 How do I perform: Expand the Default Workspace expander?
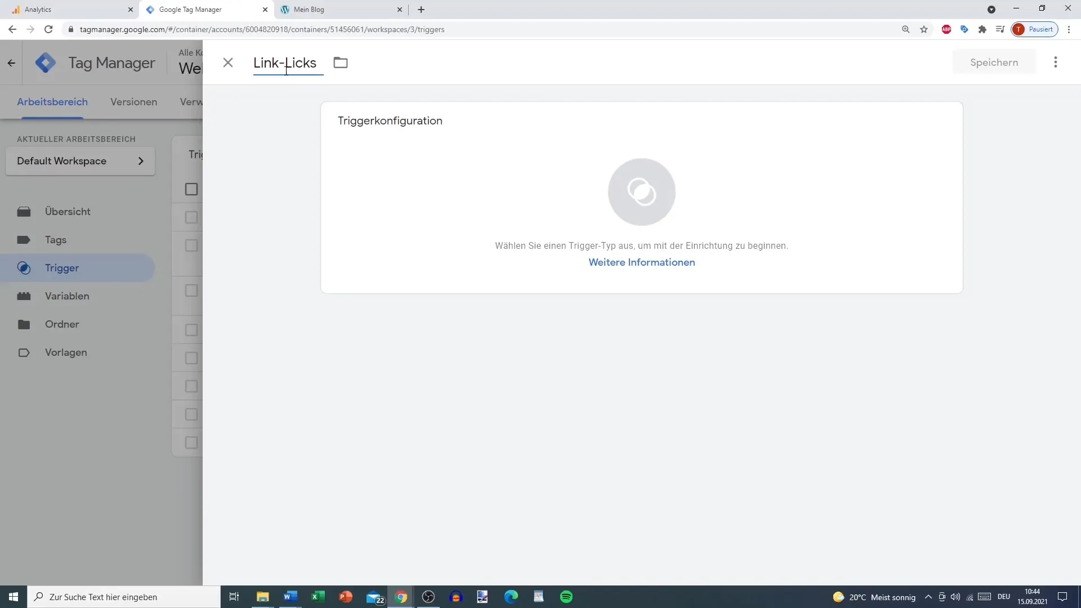[141, 161]
